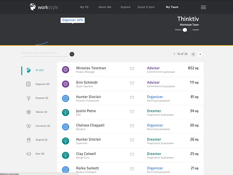Open the hamburger menu
This screenshot has width=233, height=175.
click(203, 7)
